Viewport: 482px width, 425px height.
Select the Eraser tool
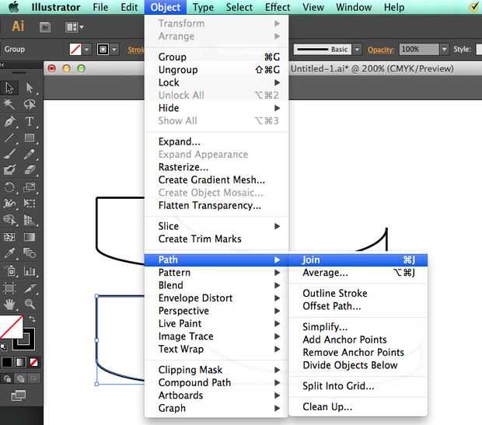(x=30, y=170)
